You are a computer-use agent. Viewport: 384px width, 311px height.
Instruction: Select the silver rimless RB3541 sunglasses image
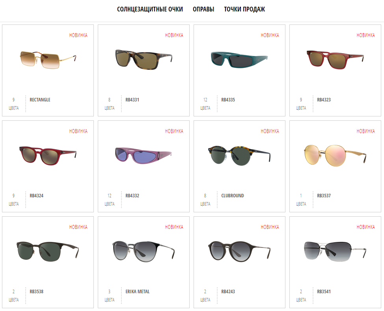click(335, 251)
